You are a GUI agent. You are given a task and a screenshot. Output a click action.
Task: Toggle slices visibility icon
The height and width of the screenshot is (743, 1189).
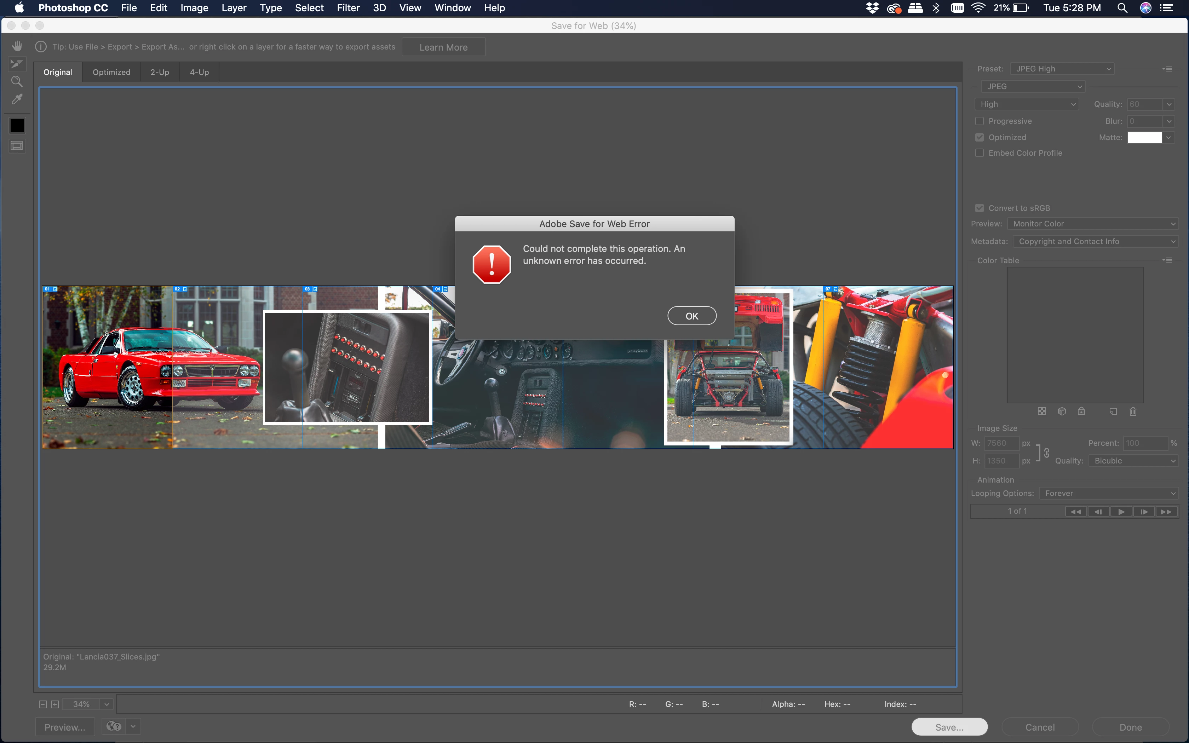pyautogui.click(x=17, y=146)
